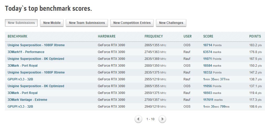Image resolution: width=265 pixels, height=126 pixels.
Task: Click frequency 2955/1219 MHz cell
Action: point(155,79)
